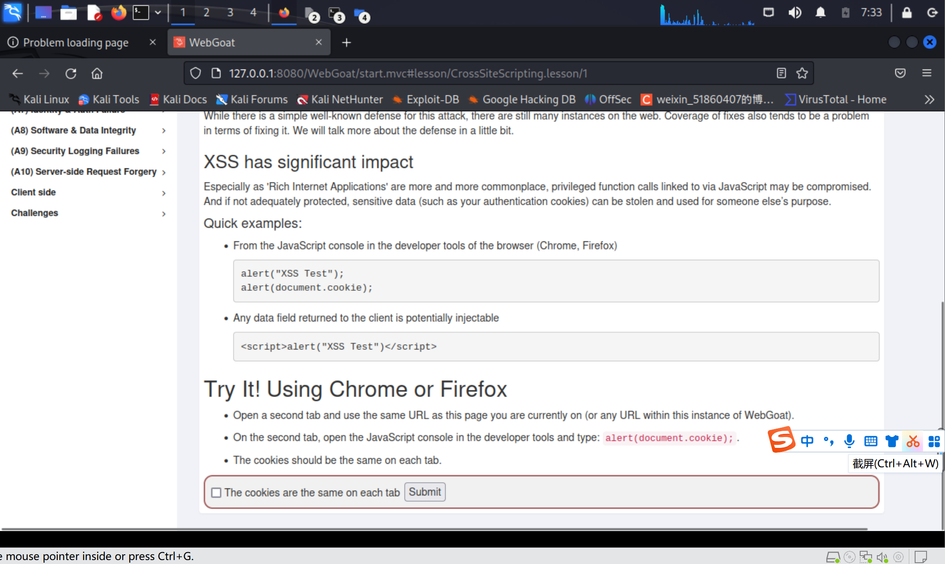This screenshot has width=945, height=564.
Task: Open a new browser tab
Action: coord(346,43)
